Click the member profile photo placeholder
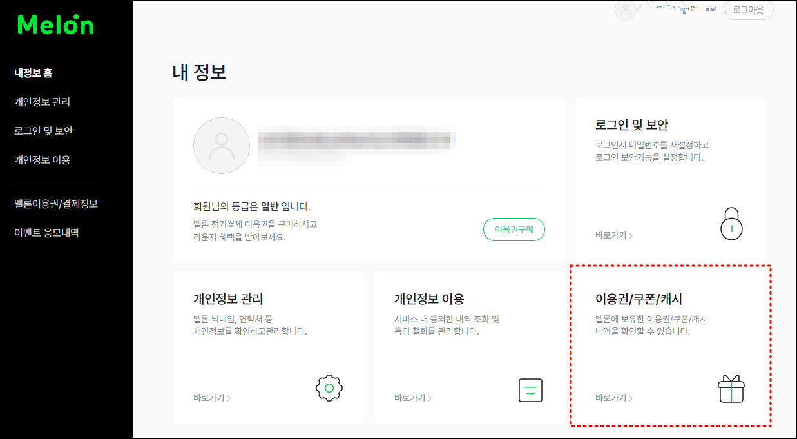Image resolution: width=797 pixels, height=439 pixels. [x=221, y=145]
